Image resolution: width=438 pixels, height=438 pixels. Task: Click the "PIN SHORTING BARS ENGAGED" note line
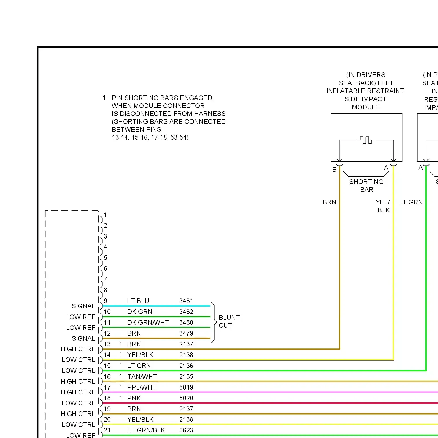[x=162, y=98]
